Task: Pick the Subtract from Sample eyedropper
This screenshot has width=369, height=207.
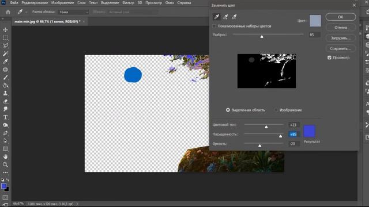Action: (234, 17)
